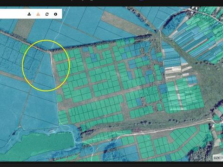
Task: Click the download icon in the toolbar
Action: 29,14
